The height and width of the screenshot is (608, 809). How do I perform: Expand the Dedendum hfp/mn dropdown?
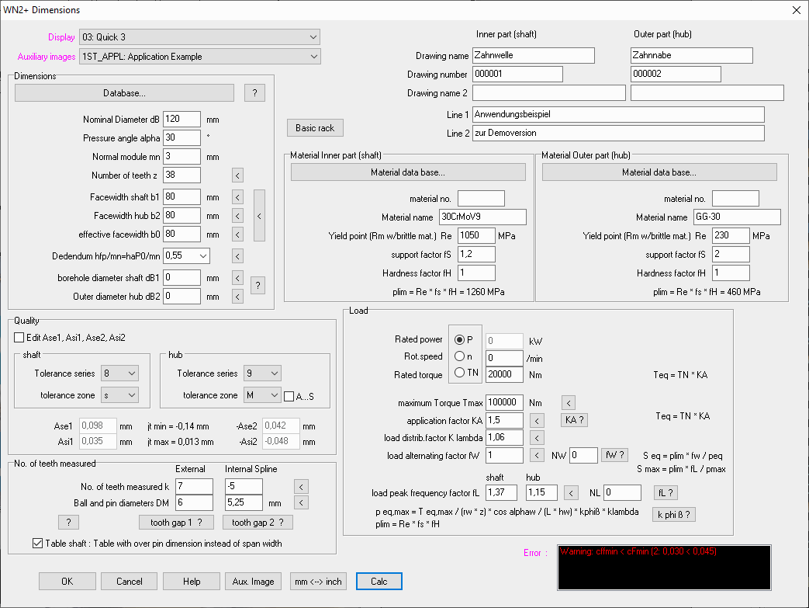(187, 255)
